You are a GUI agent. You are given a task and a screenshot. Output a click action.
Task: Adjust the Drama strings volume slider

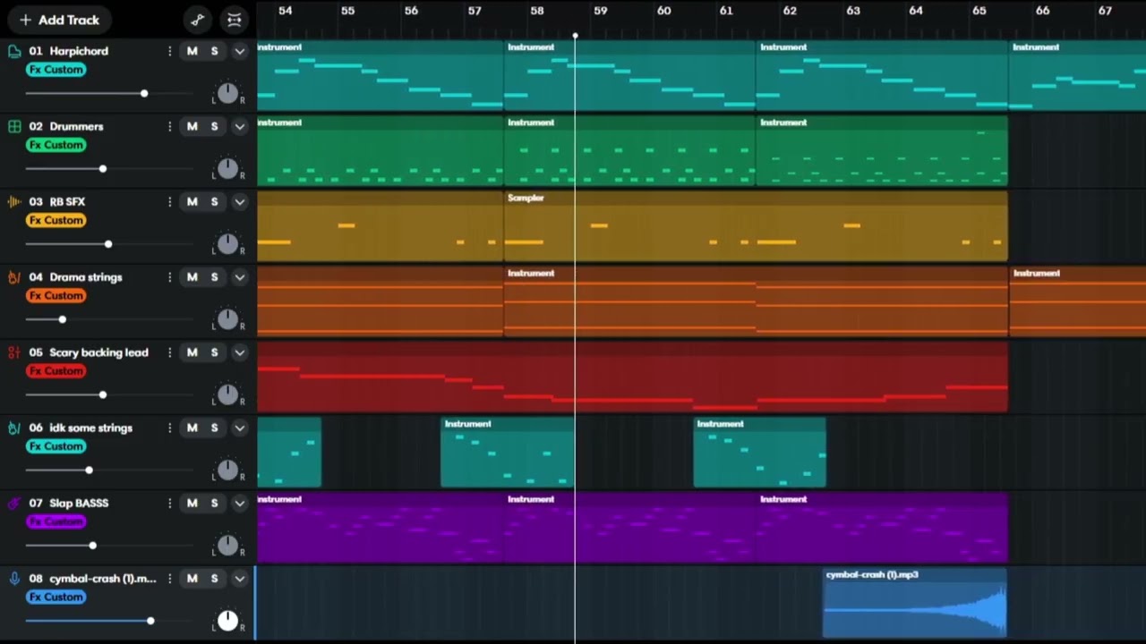[x=109, y=319]
